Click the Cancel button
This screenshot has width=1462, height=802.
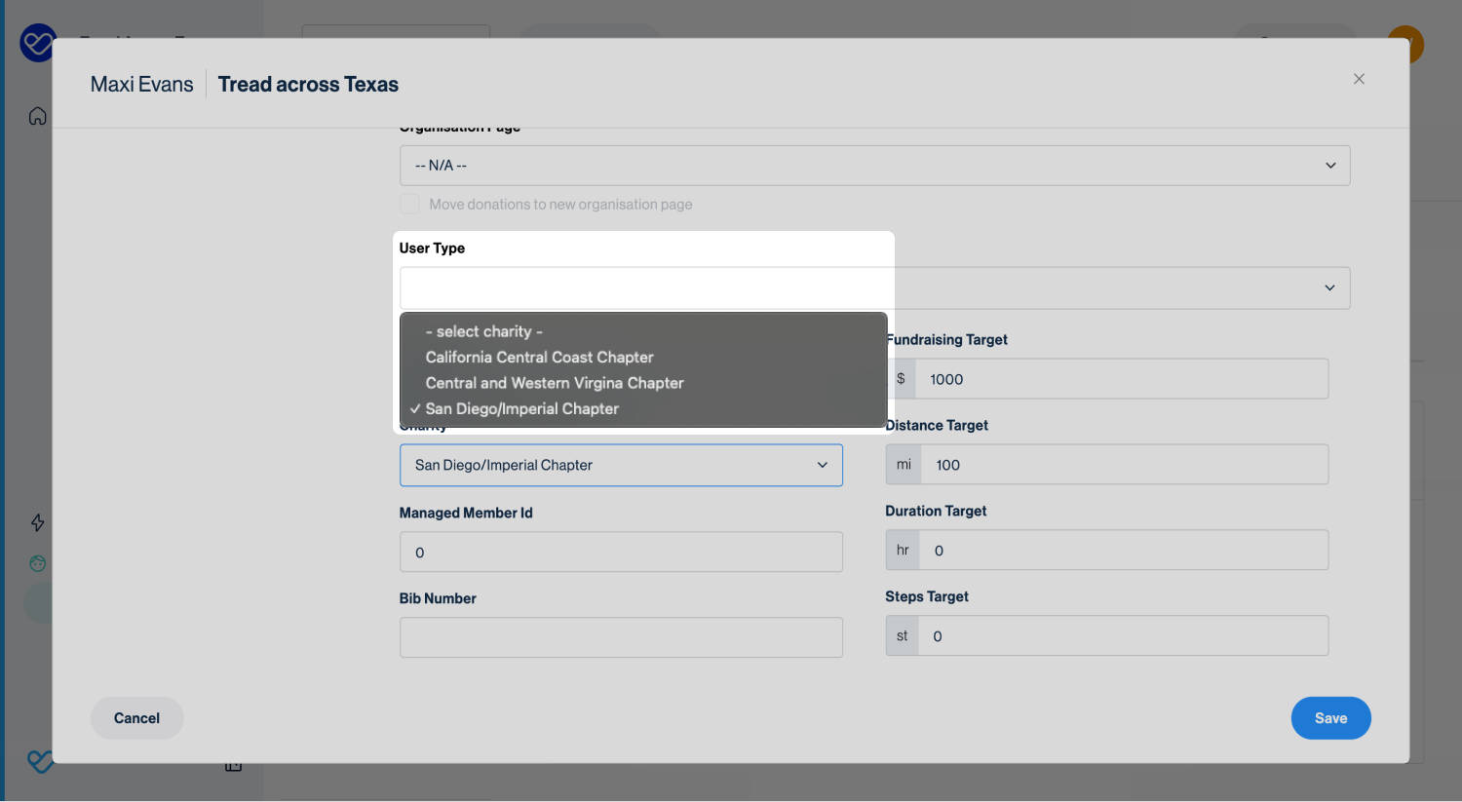click(136, 718)
